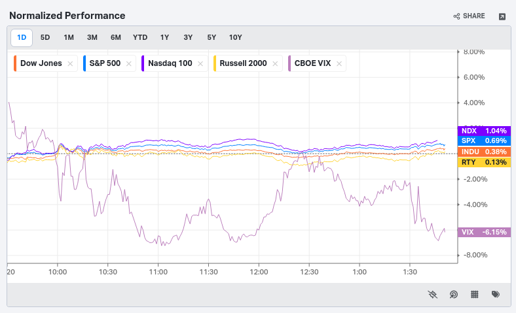The image size is (516, 313).
Task: Click the Dow Jones legend label
Action: tap(41, 63)
